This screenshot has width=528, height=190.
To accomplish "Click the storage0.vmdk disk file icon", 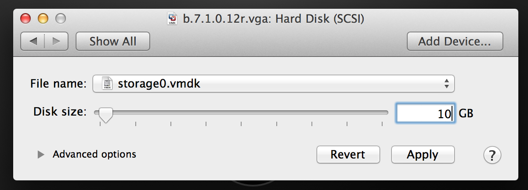I will [x=108, y=84].
